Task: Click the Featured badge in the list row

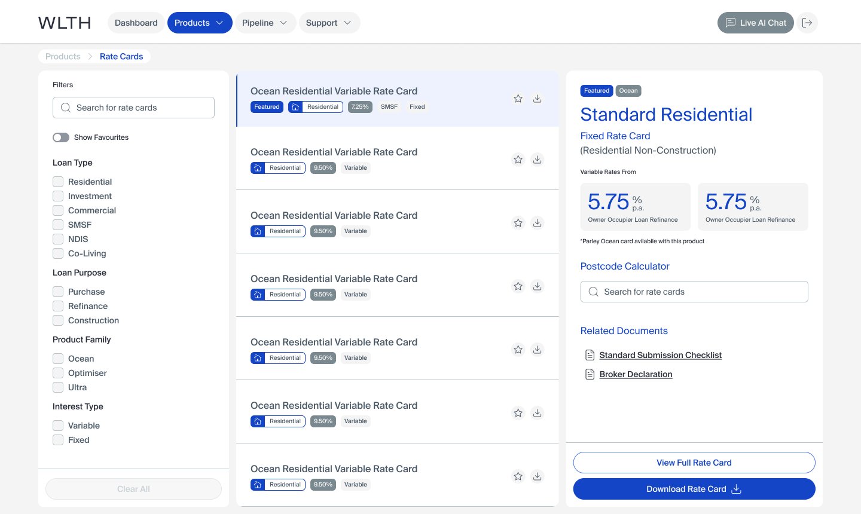Action: click(x=267, y=107)
